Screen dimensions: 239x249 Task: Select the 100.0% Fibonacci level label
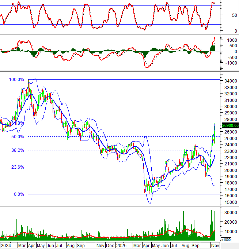point(16,80)
